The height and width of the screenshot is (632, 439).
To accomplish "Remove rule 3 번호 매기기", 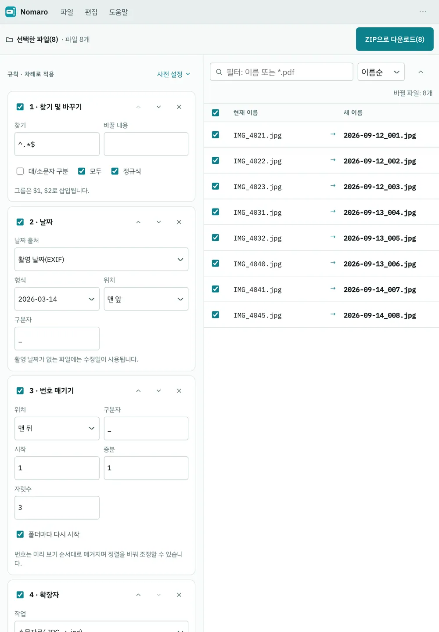I will coord(179,390).
